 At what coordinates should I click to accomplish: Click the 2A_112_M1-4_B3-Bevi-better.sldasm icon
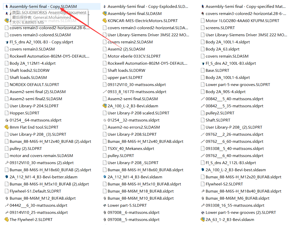(7, 177)
